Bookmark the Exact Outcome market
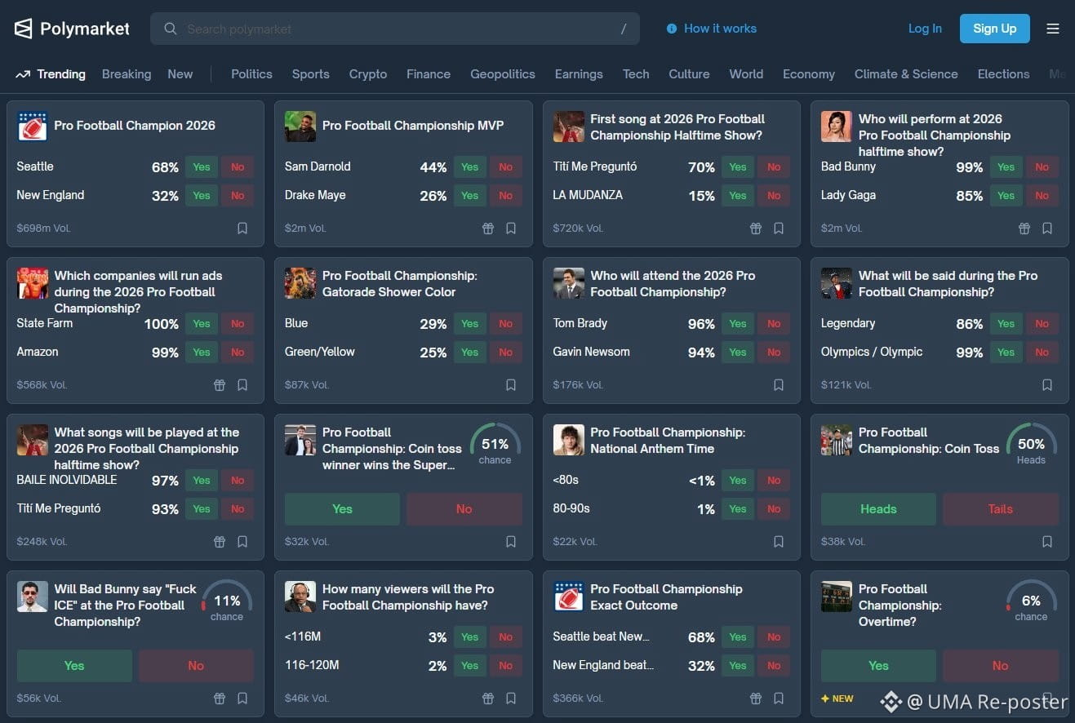This screenshot has width=1075, height=723. coord(779,699)
